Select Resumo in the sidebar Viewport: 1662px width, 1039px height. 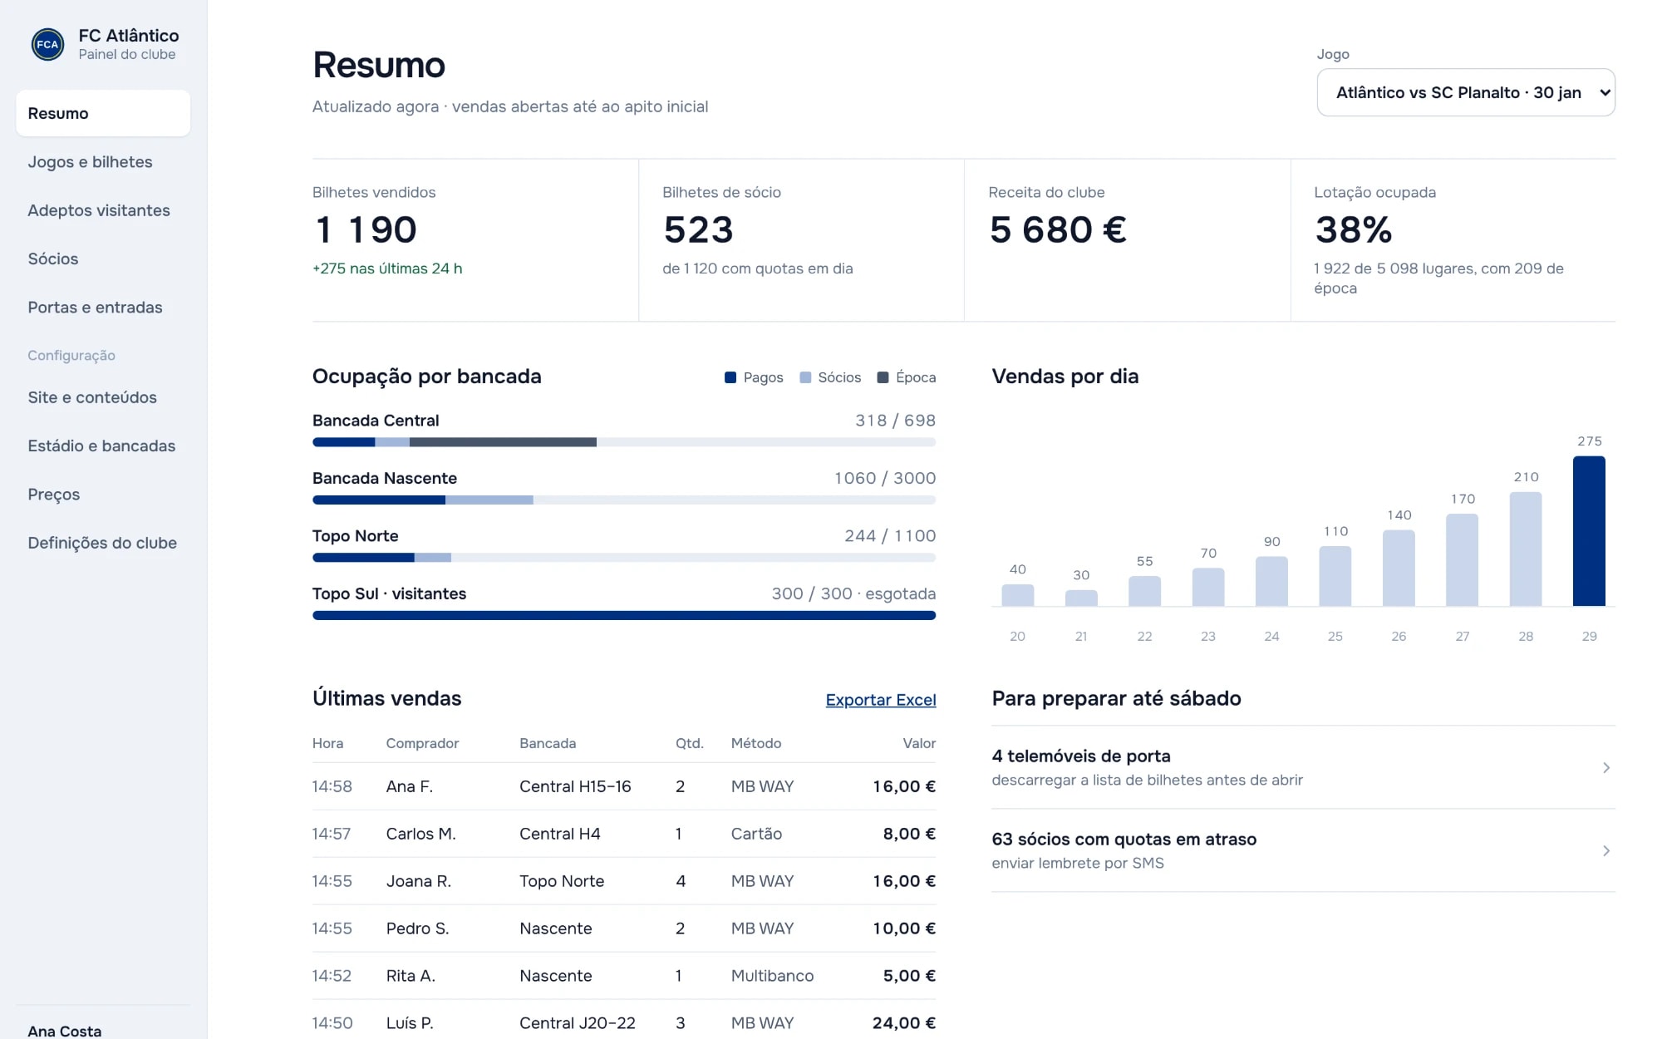pos(103,113)
